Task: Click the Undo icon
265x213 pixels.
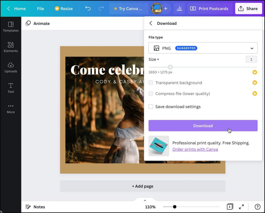Action: click(x=88, y=8)
